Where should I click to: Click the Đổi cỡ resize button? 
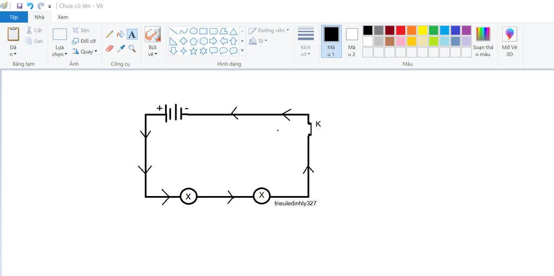[x=84, y=41]
